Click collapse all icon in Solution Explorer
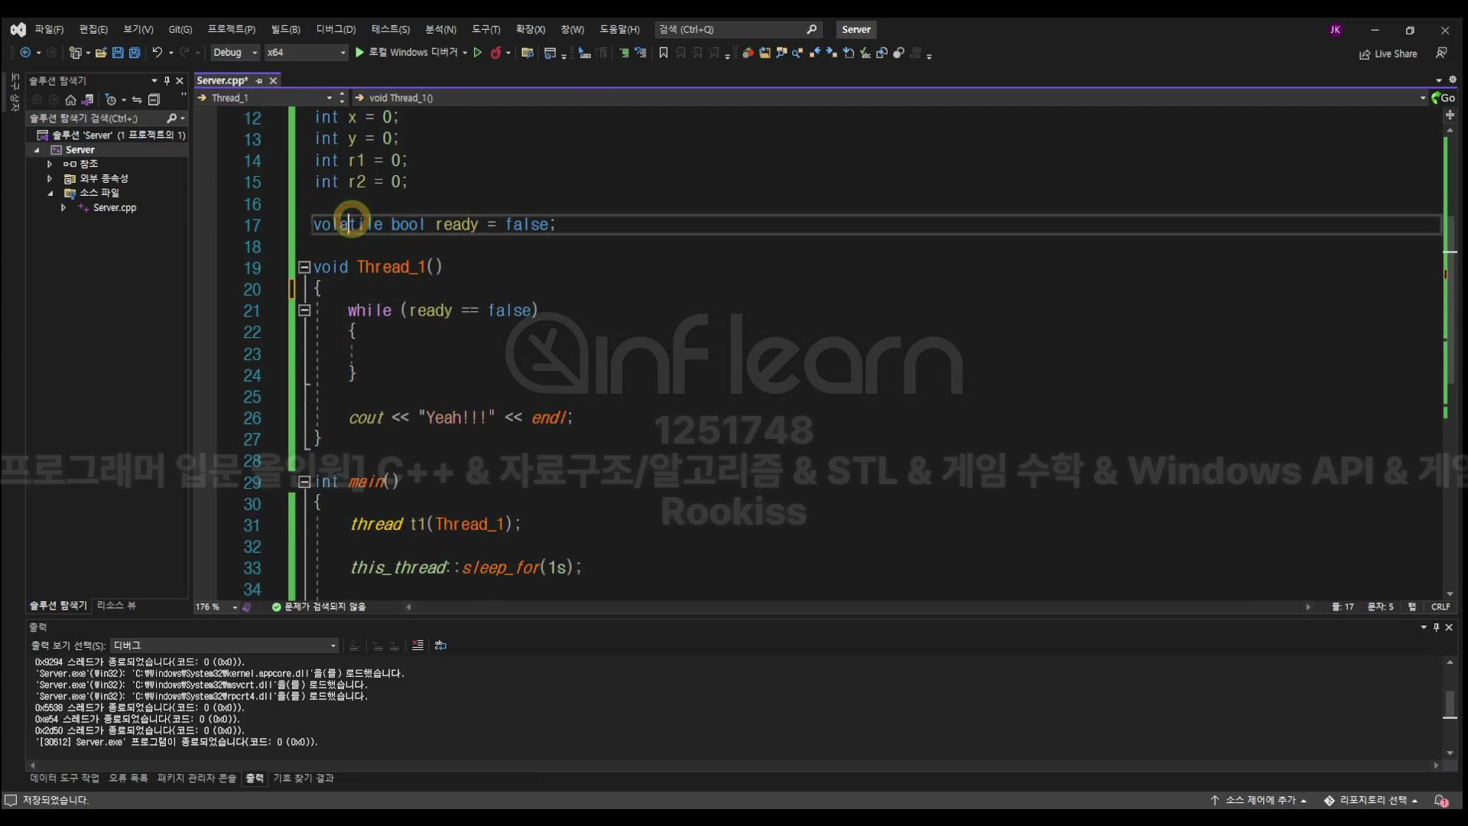Screen dimensions: 1468x826 coord(154,99)
